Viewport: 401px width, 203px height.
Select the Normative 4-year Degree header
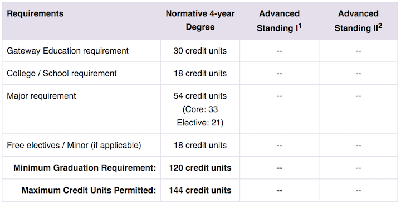(x=200, y=20)
